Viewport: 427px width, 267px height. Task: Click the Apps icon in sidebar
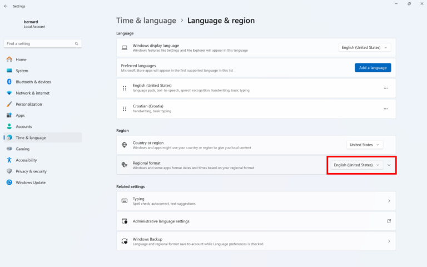click(9, 115)
